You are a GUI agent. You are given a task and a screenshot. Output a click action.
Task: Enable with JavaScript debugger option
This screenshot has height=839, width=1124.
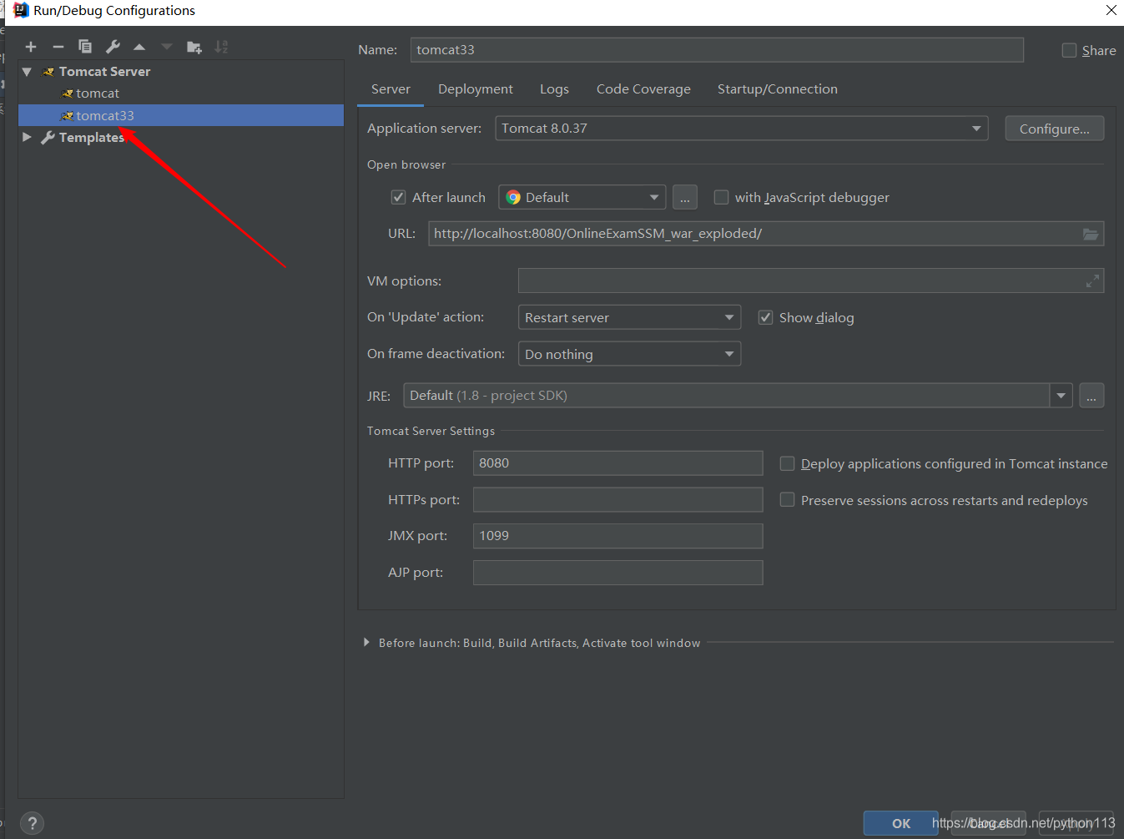721,198
